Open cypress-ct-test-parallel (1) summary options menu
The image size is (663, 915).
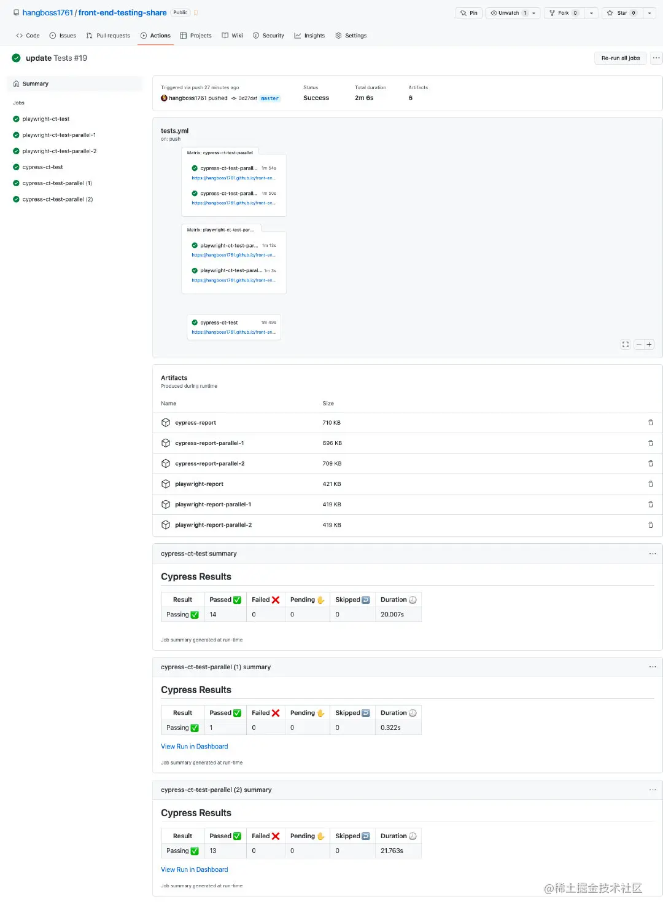(653, 667)
